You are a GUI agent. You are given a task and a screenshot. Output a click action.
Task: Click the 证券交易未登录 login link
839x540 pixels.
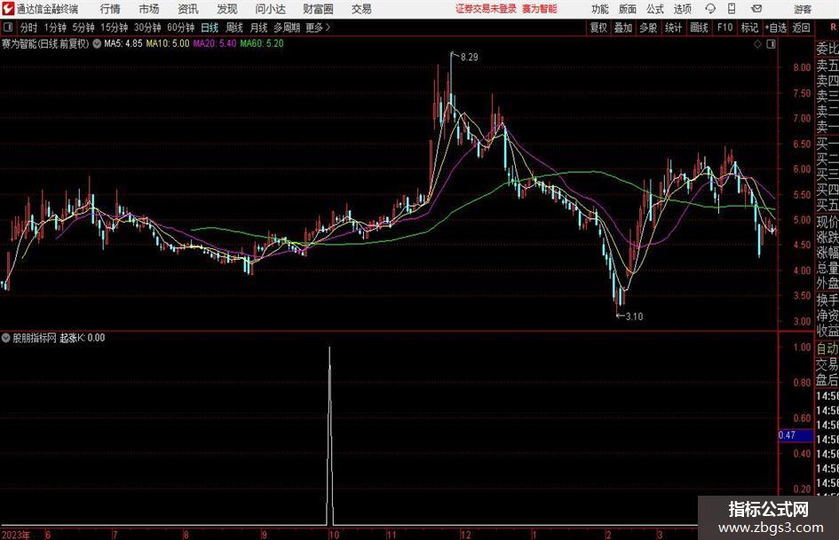click(486, 9)
